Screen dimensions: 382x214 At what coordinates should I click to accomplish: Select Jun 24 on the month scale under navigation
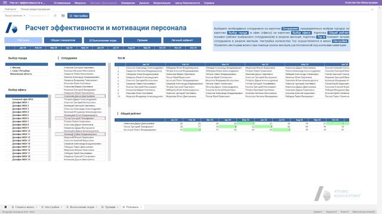pos(100,48)
